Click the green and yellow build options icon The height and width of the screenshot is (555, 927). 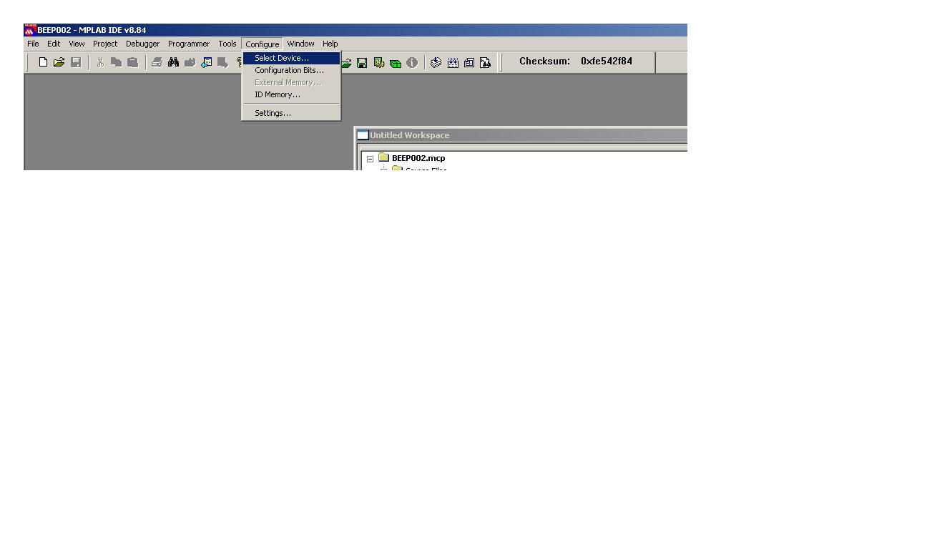378,63
